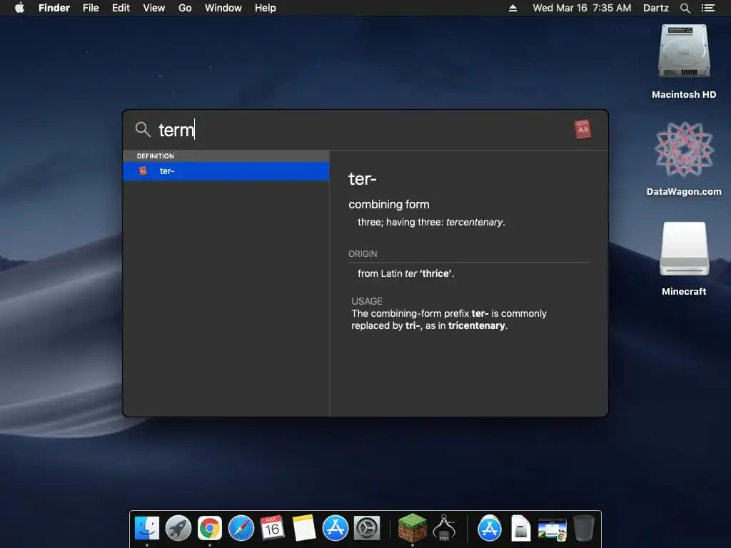Open the File menu

91,8
